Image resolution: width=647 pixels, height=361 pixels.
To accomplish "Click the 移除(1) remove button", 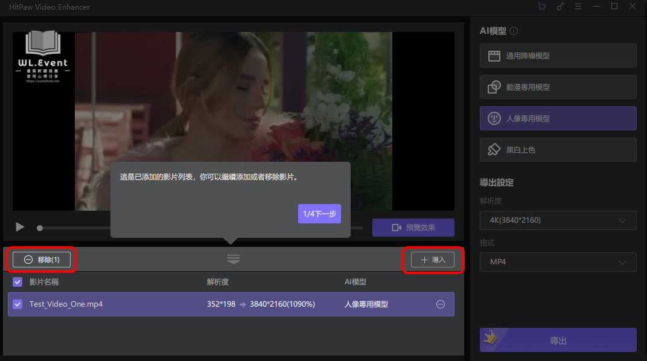I will click(42, 260).
